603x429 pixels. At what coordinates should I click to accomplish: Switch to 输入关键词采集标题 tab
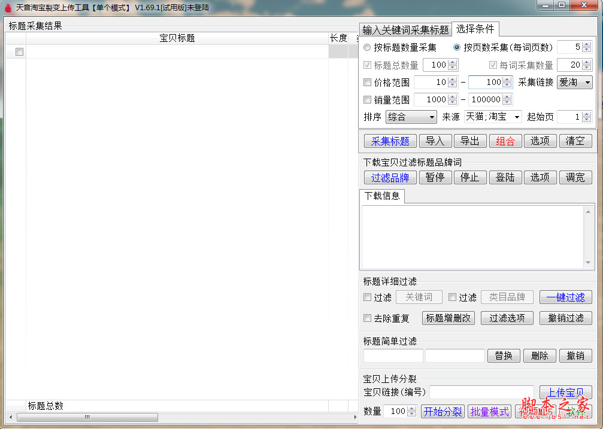point(406,29)
